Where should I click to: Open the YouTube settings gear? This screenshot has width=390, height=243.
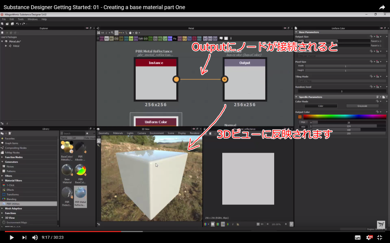370,237
